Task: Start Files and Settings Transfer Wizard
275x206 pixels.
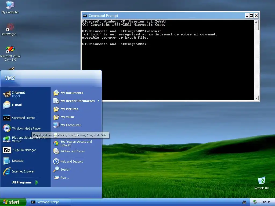Action: click(26, 139)
